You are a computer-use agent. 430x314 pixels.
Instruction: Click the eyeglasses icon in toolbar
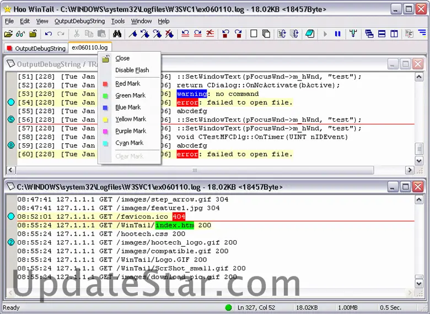coord(20,34)
